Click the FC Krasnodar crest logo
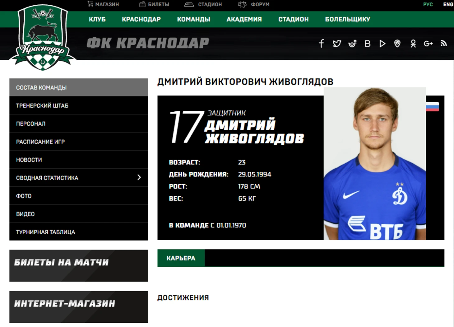The width and height of the screenshot is (454, 327). pyautogui.click(x=43, y=37)
